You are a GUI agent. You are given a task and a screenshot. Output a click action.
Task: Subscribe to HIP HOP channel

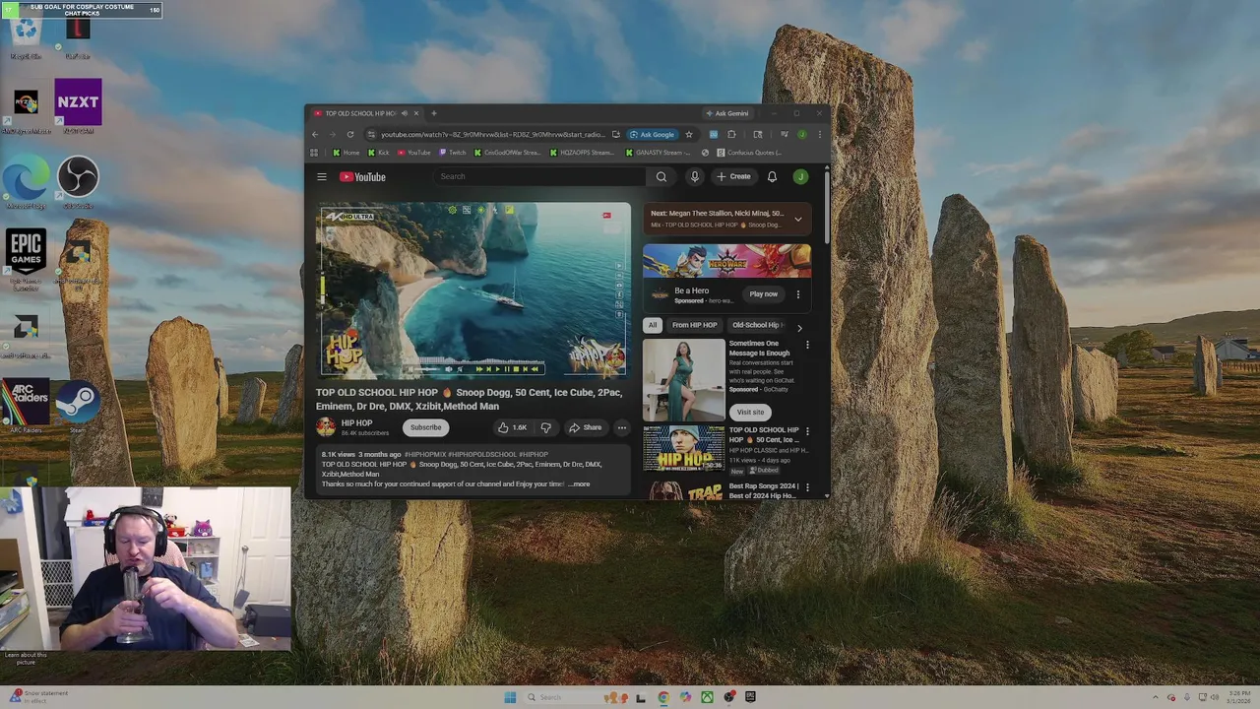point(425,427)
